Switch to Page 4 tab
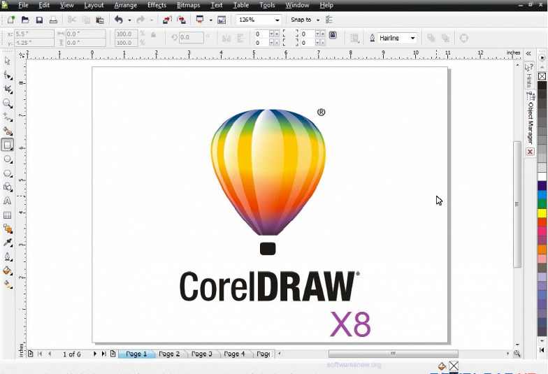Viewport: 548px width, 374px height. click(234, 354)
